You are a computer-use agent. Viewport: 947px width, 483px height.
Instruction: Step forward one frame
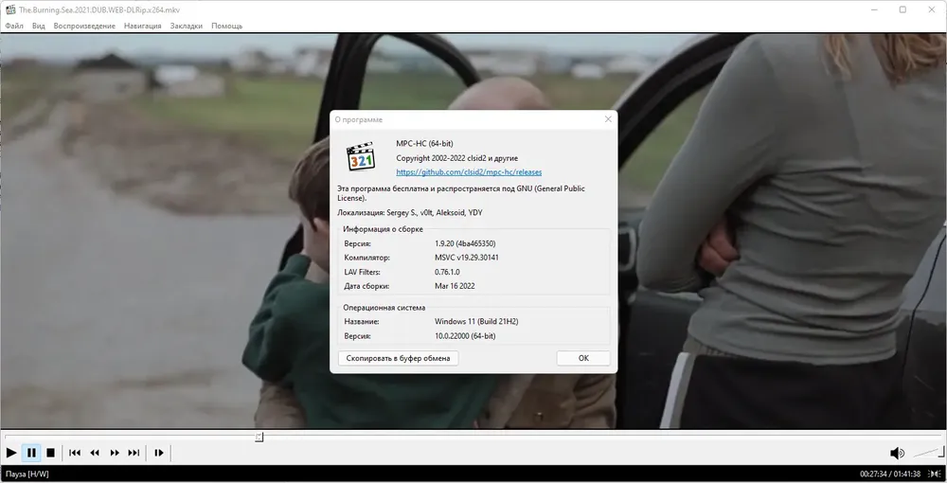pyautogui.click(x=159, y=453)
